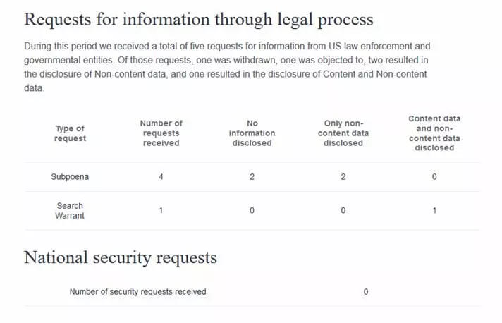Click "Content data and non-content data disclosed" header

[x=434, y=133]
